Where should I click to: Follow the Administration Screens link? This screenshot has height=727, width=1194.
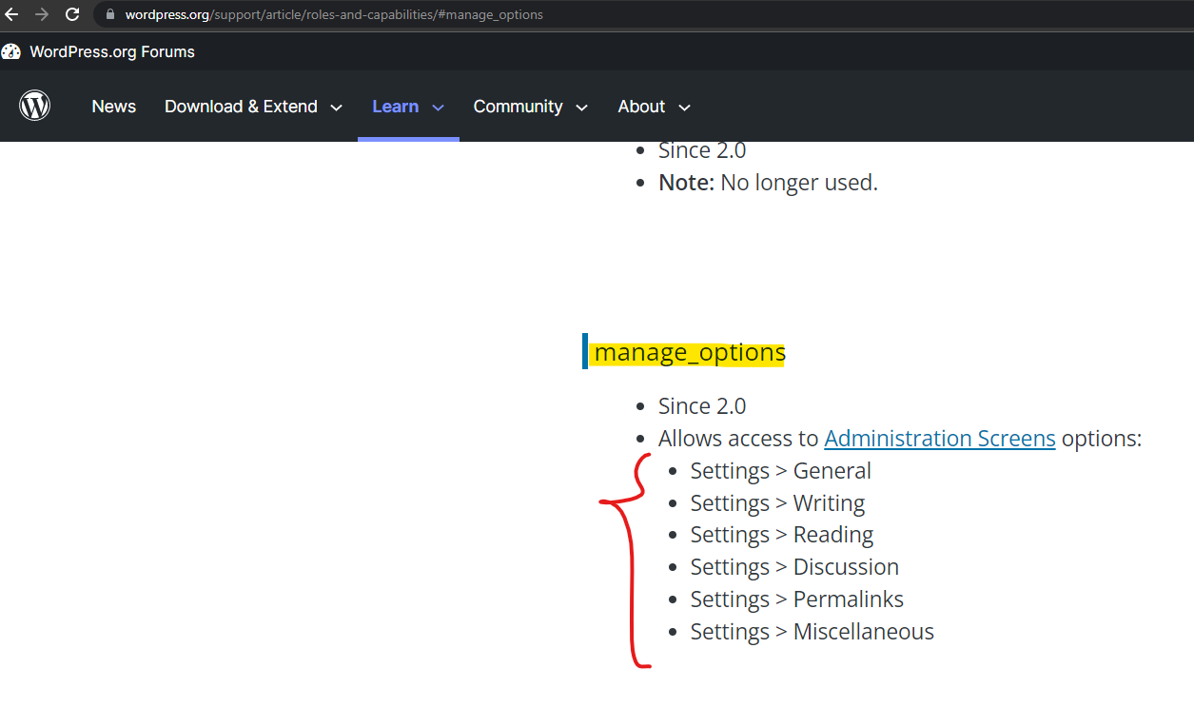(x=940, y=439)
